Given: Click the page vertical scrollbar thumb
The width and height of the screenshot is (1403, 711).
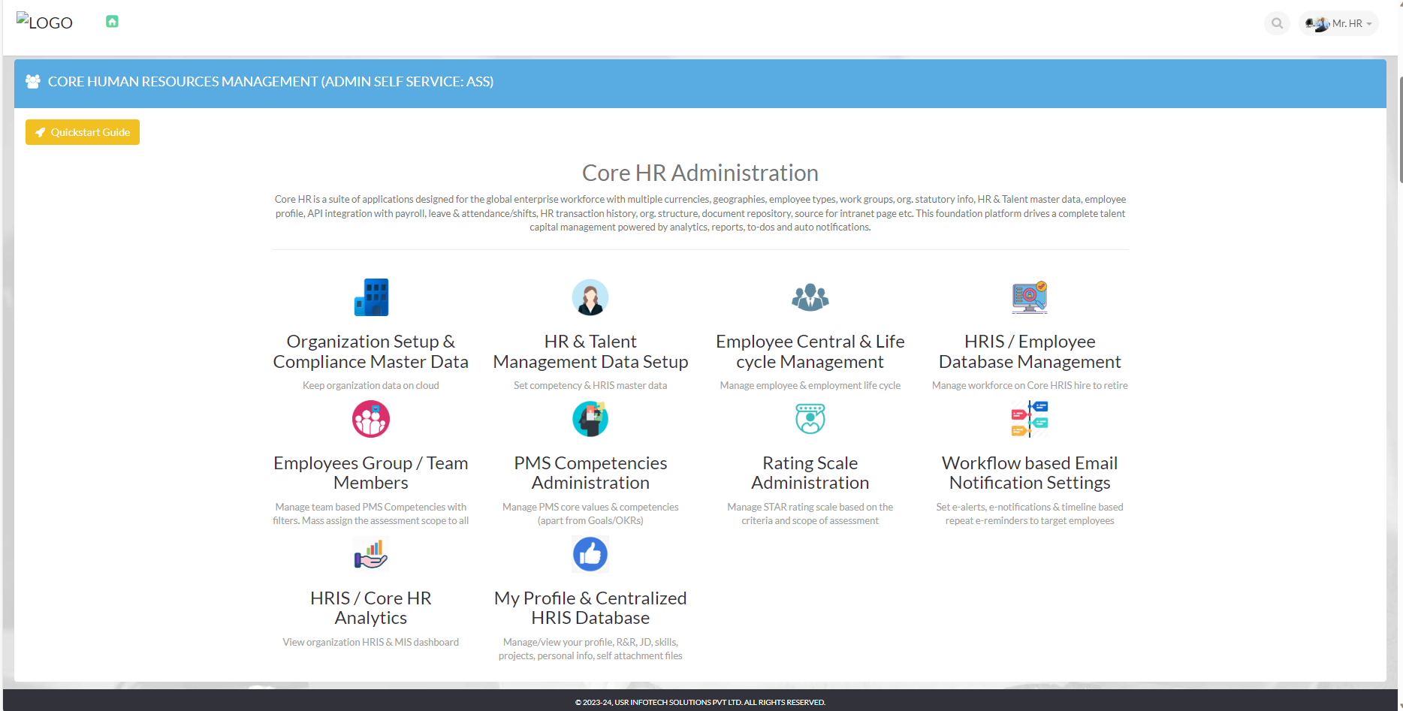Looking at the screenshot, I should point(1401,129).
